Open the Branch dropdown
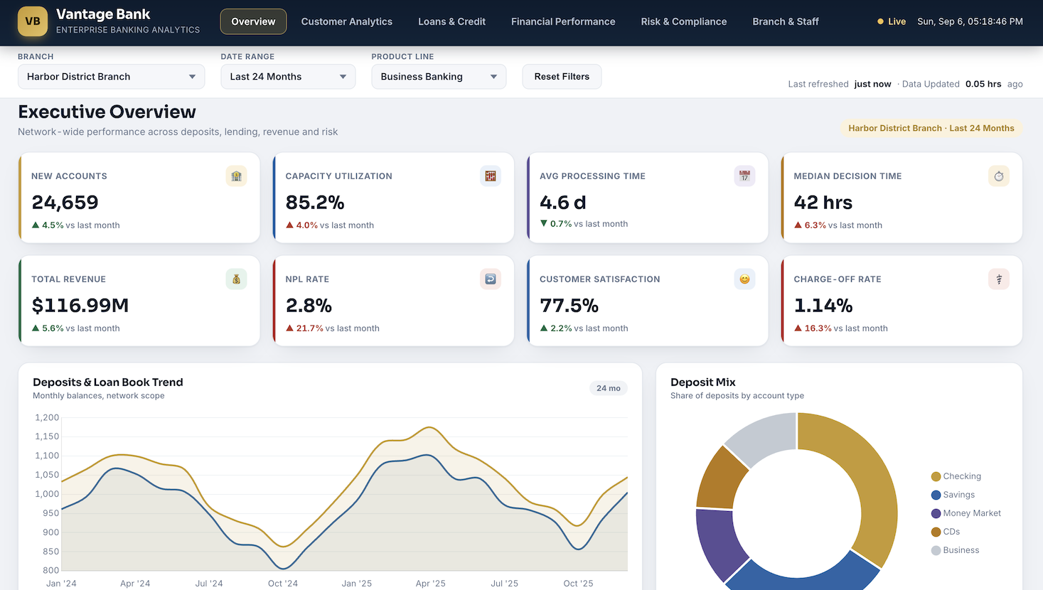The width and height of the screenshot is (1043, 590). click(x=112, y=77)
